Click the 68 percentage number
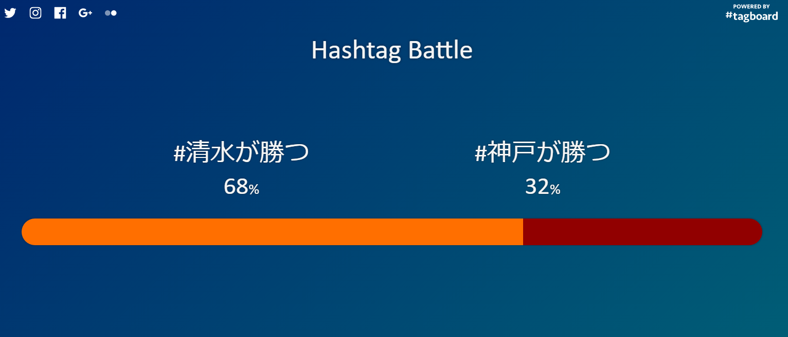Viewport: 788px width, 337px height. click(x=236, y=187)
